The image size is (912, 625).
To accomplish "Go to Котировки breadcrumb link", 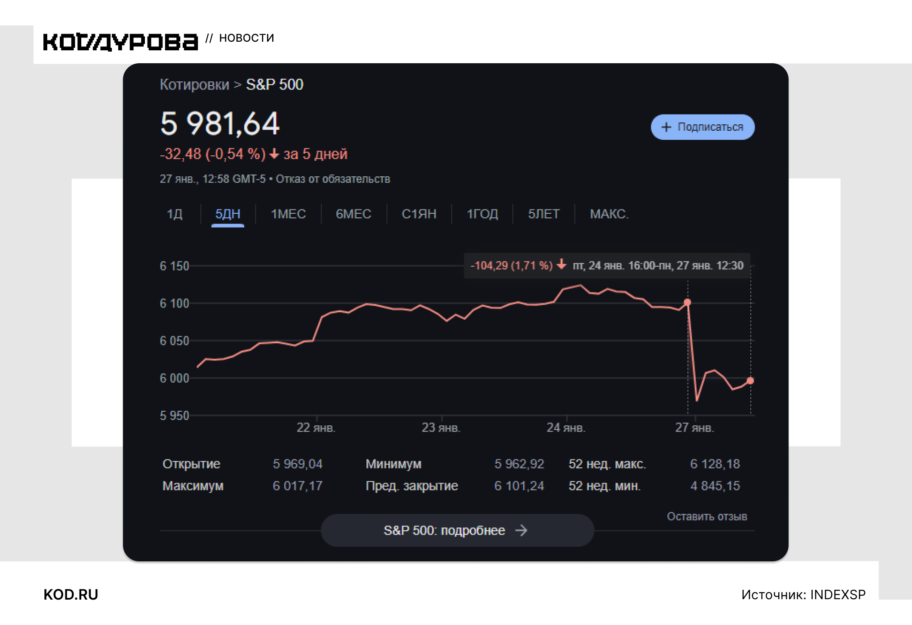I will (194, 84).
